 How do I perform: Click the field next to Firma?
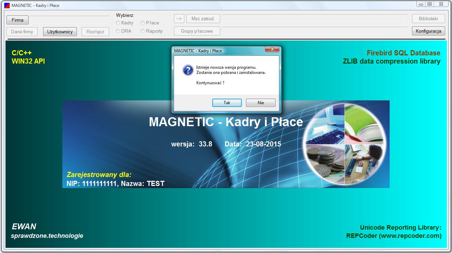[x=70, y=20]
